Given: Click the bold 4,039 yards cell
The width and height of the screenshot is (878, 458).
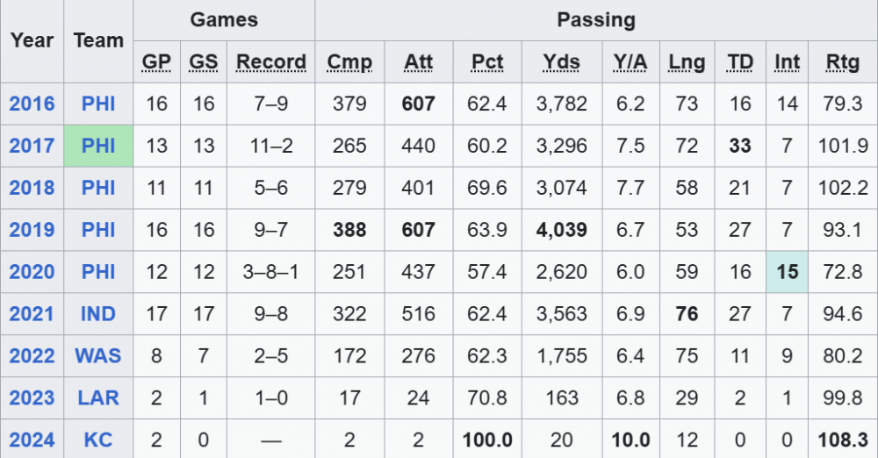Looking at the screenshot, I should tap(561, 230).
